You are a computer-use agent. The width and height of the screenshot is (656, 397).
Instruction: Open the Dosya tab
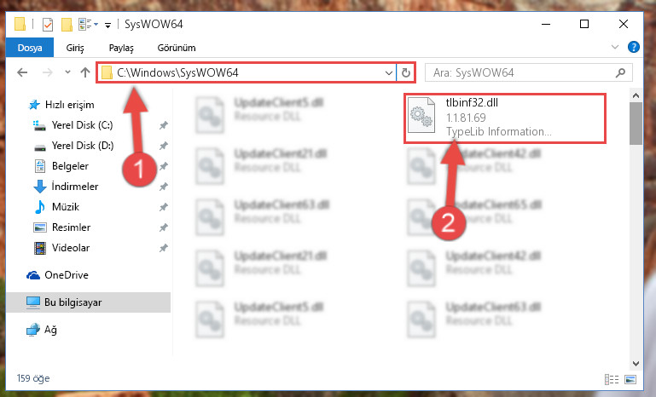[30, 48]
